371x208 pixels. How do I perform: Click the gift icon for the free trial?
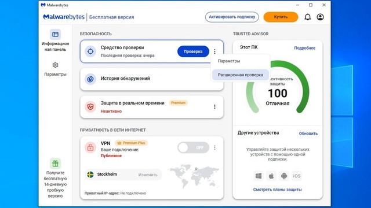coord(55,164)
